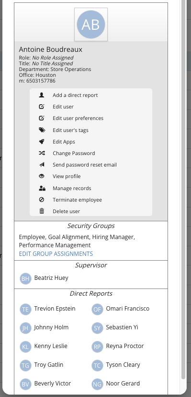Choose the Edit user option

pyautogui.click(x=63, y=107)
